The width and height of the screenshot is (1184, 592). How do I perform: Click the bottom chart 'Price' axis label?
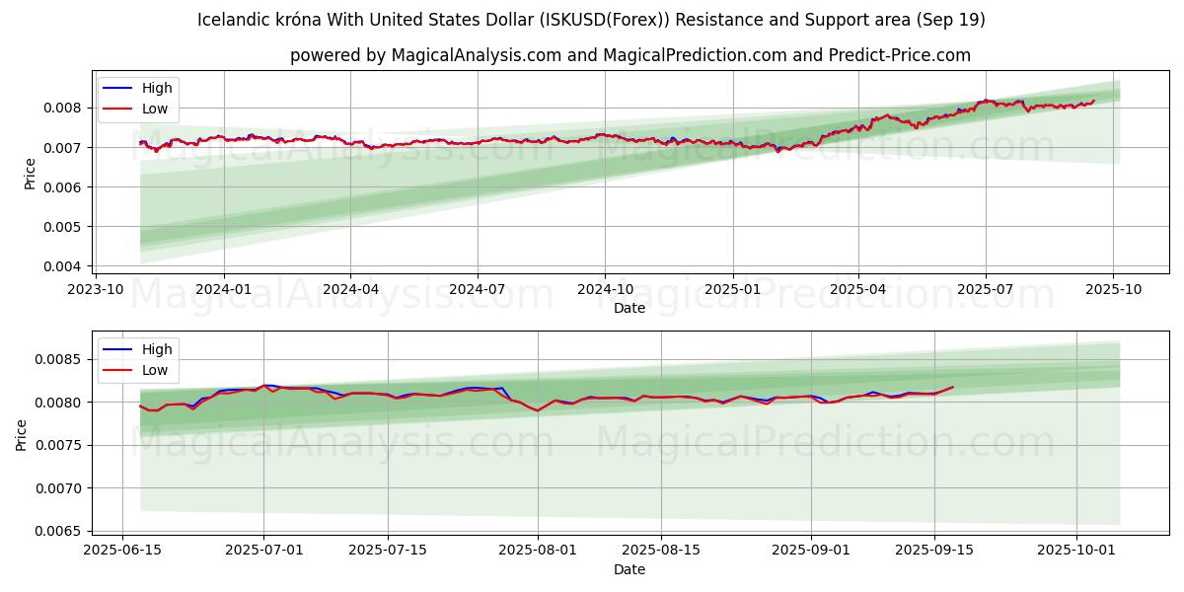[x=22, y=434]
